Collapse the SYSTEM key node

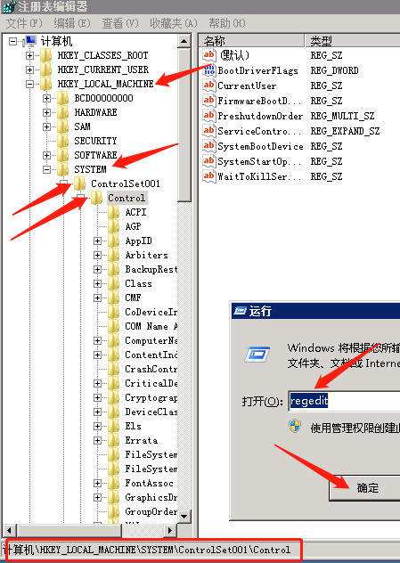point(46,169)
